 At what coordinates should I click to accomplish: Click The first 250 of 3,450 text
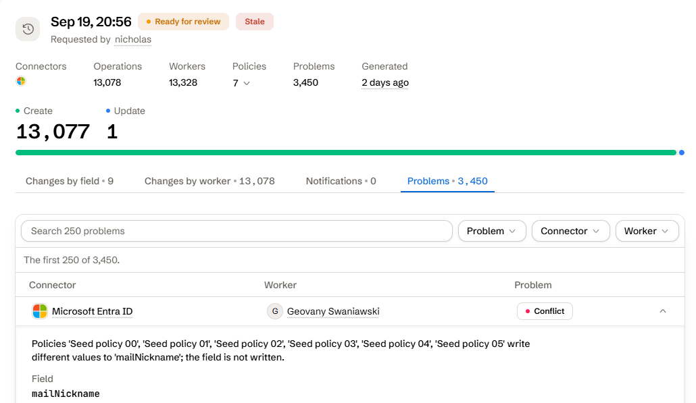click(72, 260)
